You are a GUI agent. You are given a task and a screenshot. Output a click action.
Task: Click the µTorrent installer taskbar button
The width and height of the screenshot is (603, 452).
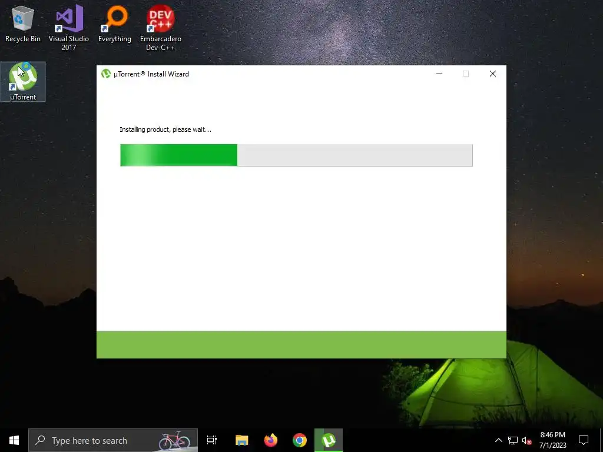[329, 440]
